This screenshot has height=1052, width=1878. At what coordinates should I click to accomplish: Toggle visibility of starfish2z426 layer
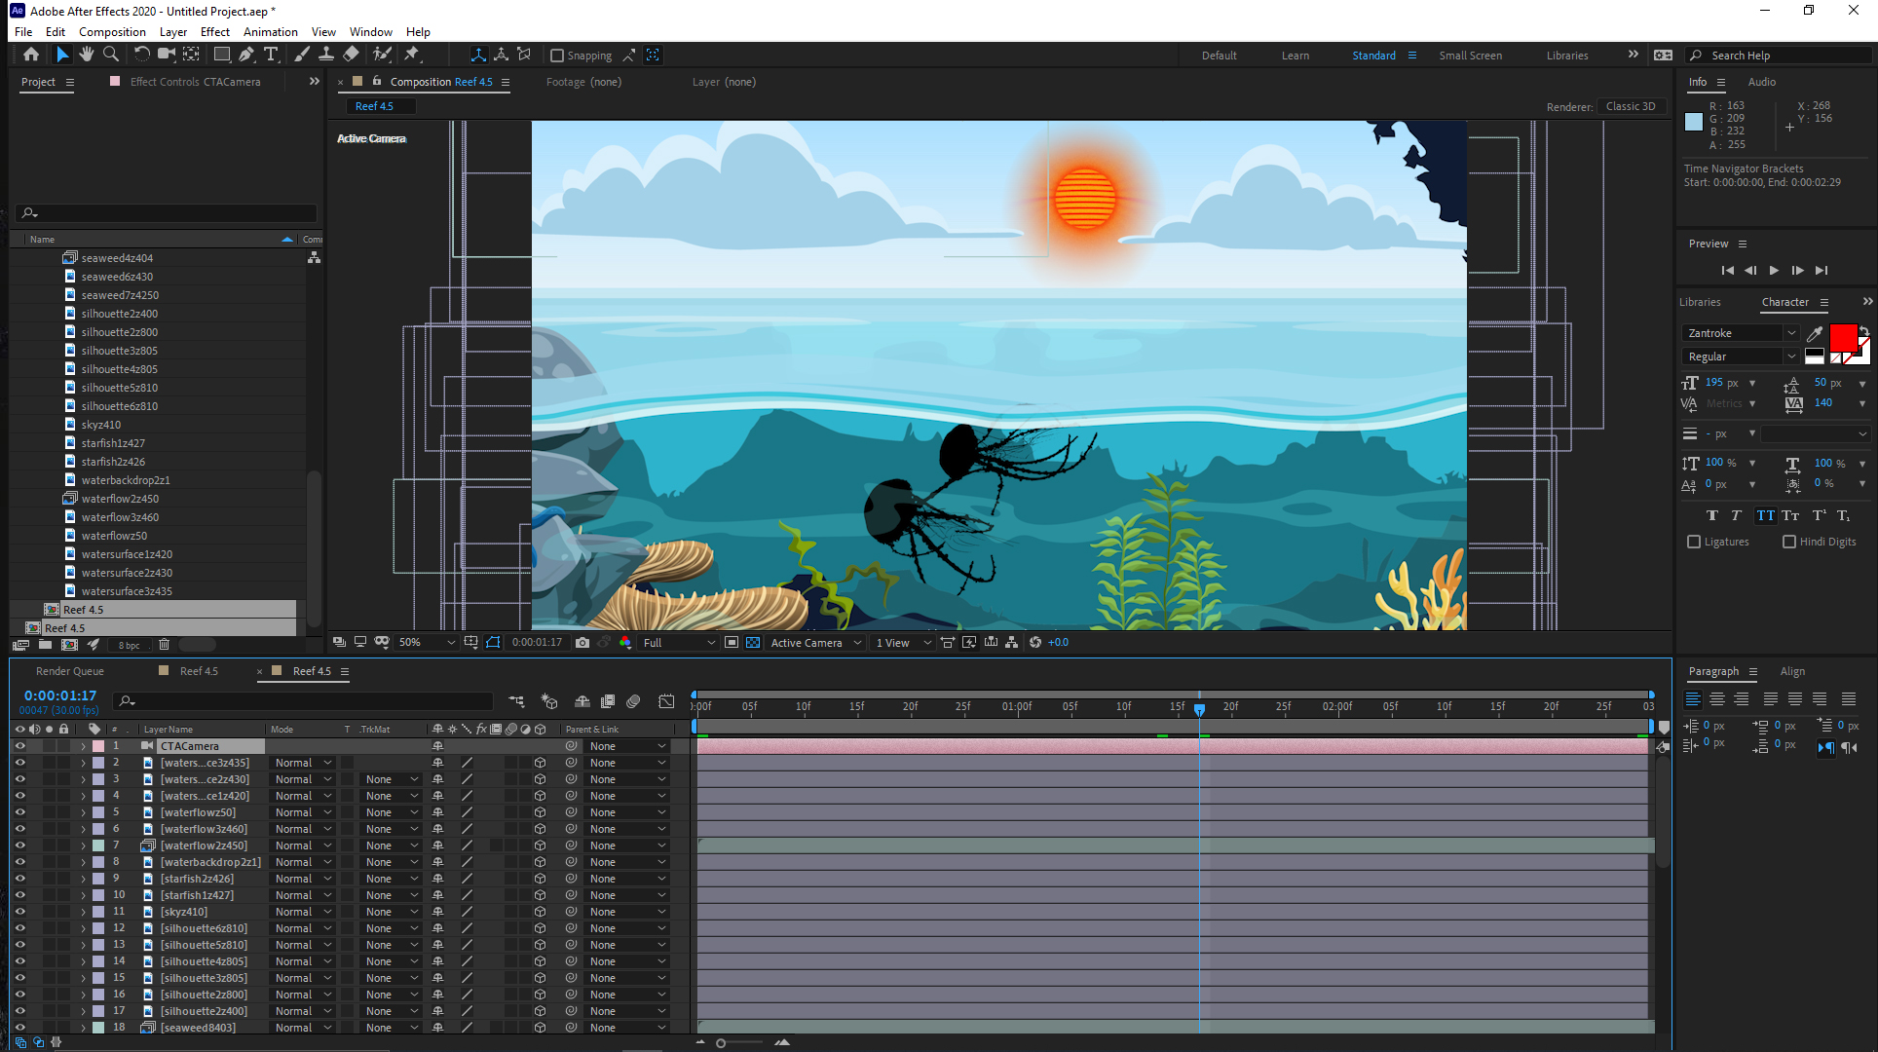pyautogui.click(x=19, y=879)
